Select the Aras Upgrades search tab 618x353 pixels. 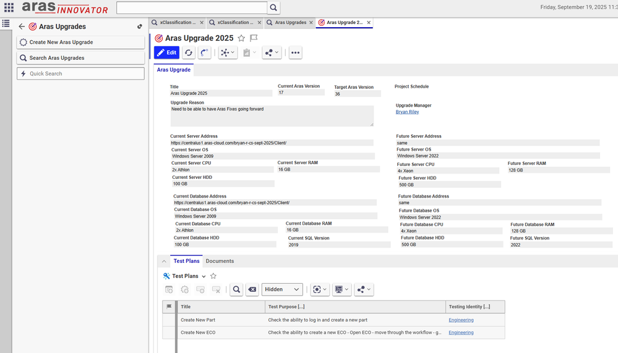[x=290, y=23]
